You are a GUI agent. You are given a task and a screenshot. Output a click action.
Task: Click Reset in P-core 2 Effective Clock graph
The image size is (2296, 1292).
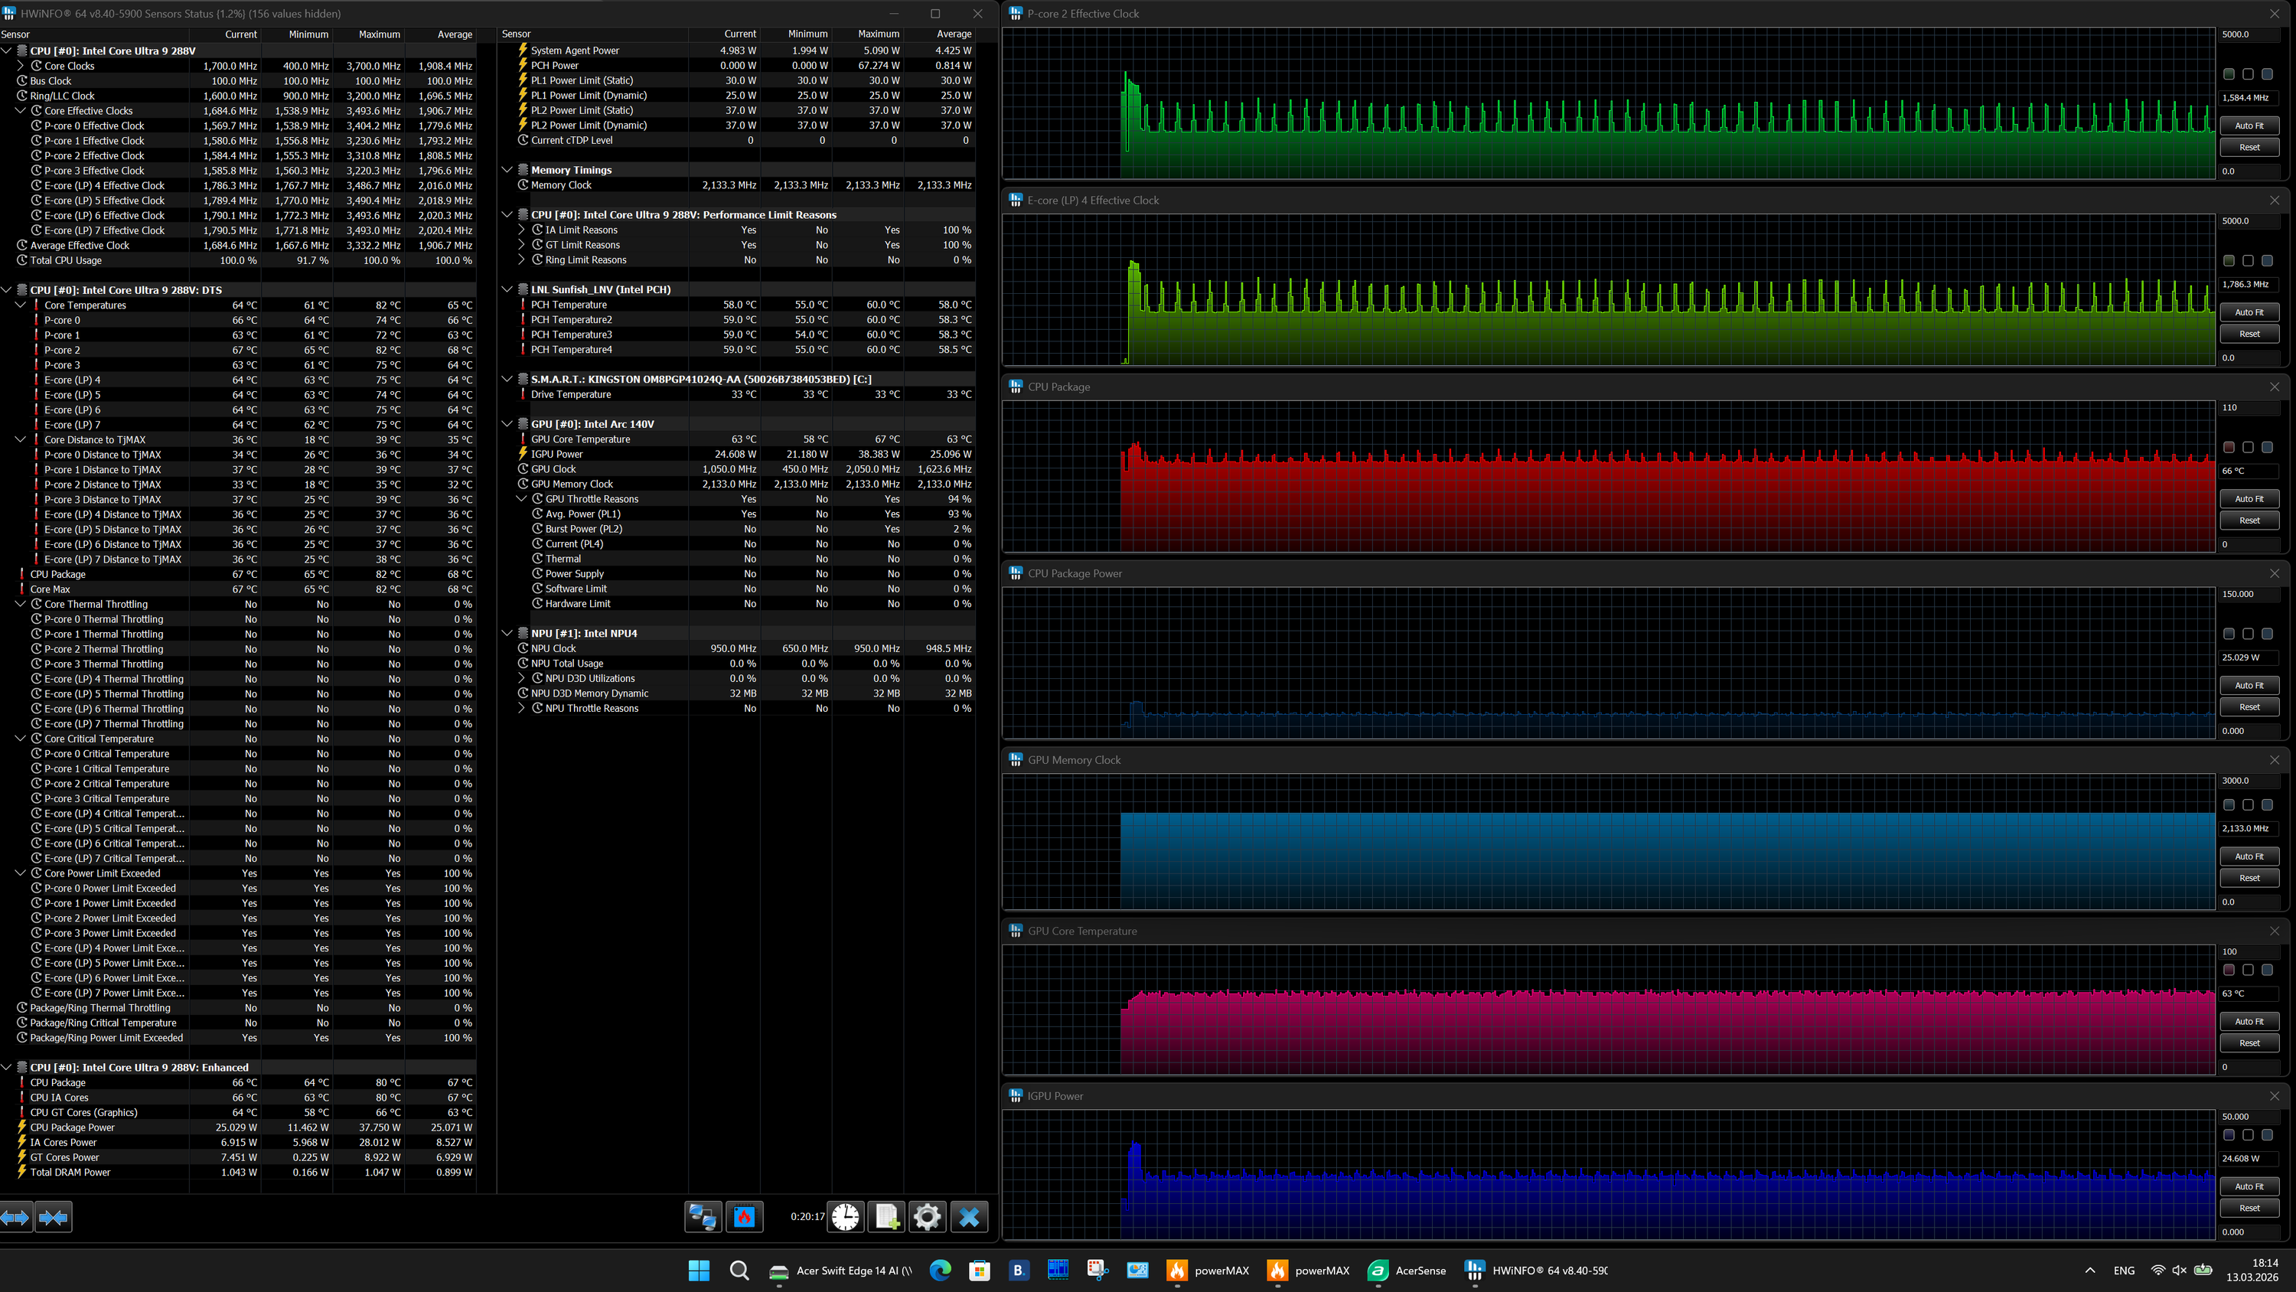click(2249, 147)
